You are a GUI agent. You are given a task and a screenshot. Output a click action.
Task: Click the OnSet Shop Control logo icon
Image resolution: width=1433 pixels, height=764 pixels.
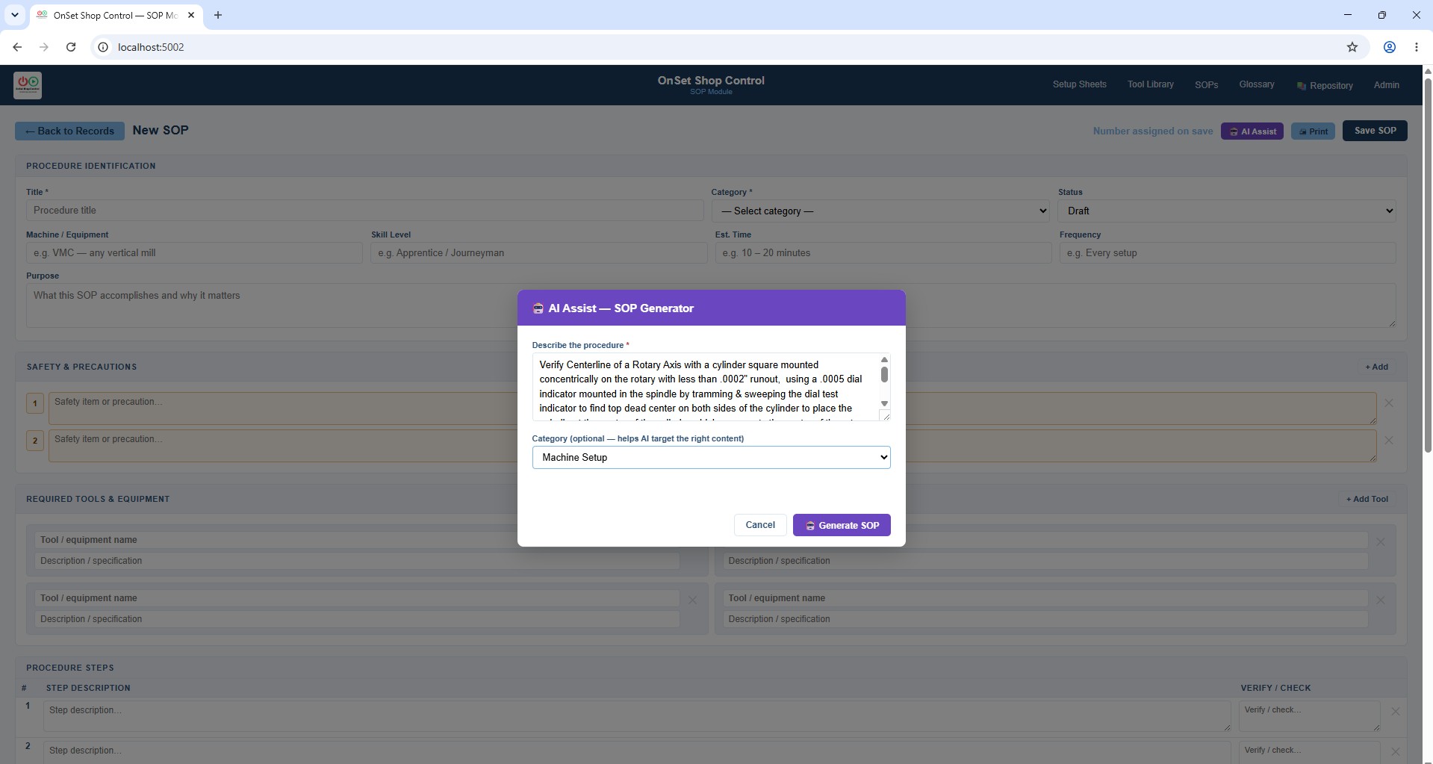point(28,85)
